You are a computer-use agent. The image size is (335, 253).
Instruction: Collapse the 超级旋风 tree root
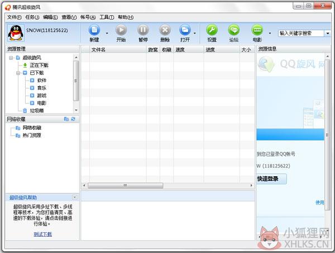pyautogui.click(x=11, y=58)
